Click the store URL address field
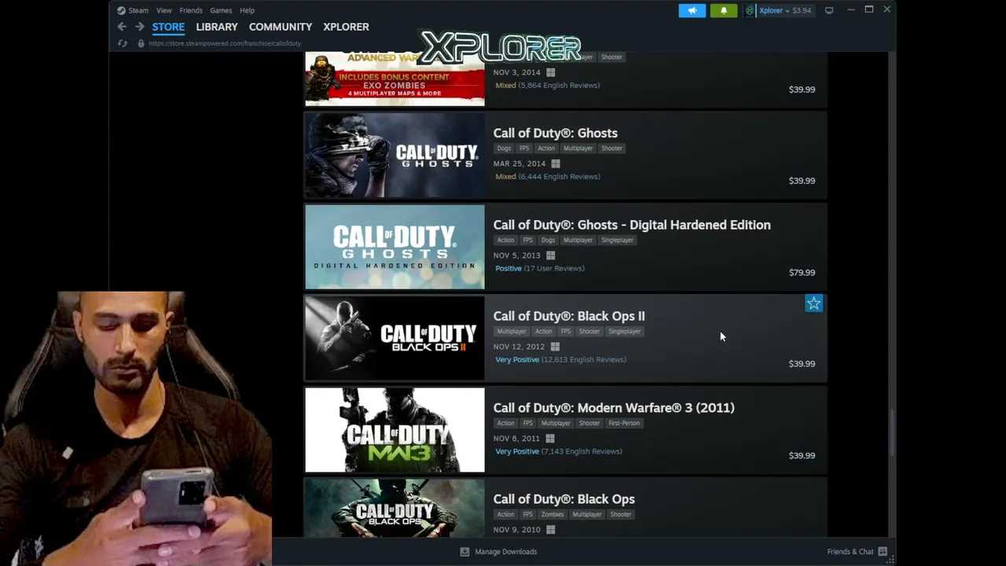 225,43
